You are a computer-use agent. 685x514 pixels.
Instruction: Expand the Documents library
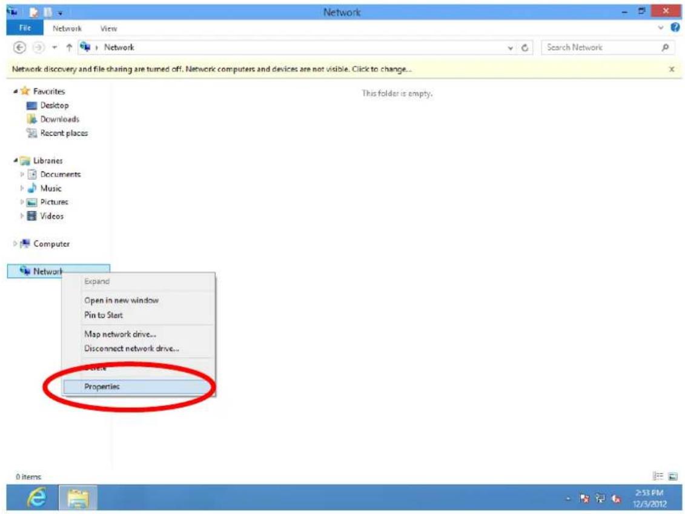(22, 175)
